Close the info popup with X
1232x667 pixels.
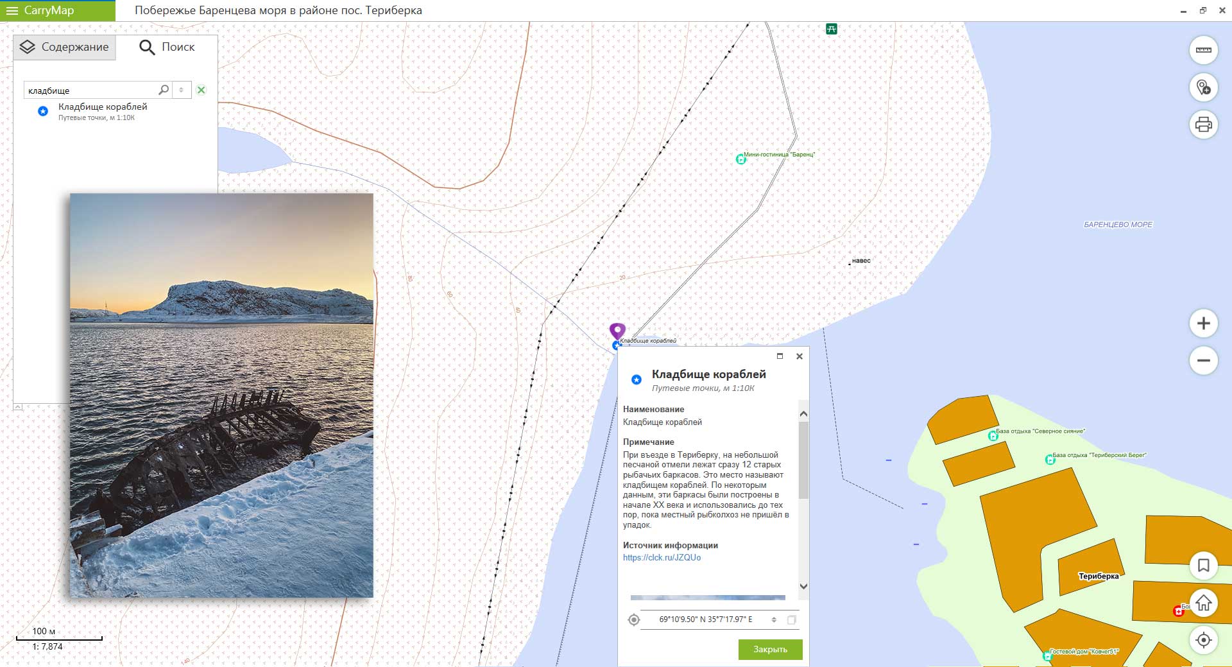[800, 356]
